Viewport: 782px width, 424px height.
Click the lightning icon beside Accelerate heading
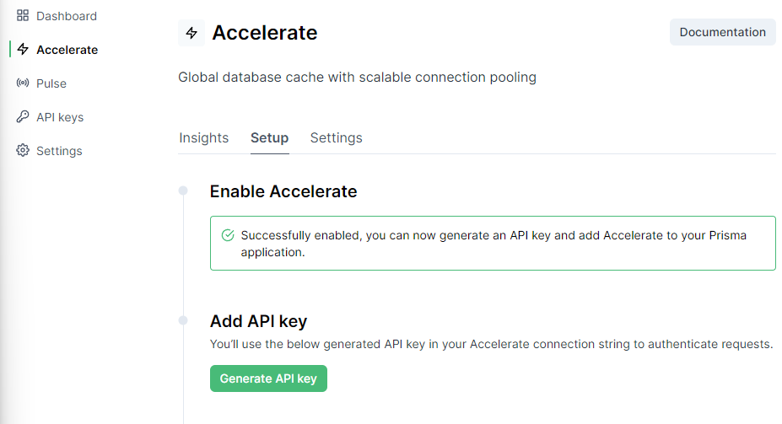tap(191, 33)
